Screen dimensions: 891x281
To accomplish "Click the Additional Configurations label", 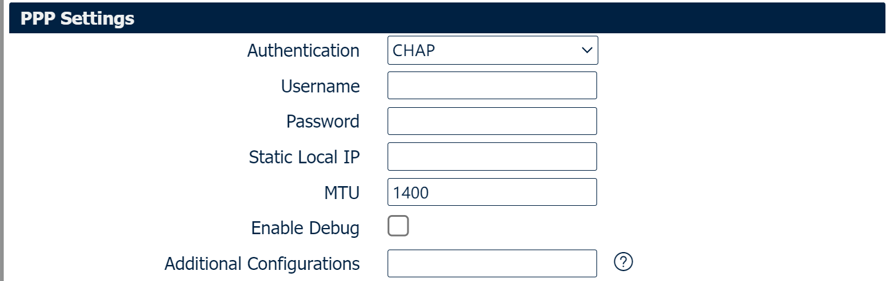I will tap(262, 264).
